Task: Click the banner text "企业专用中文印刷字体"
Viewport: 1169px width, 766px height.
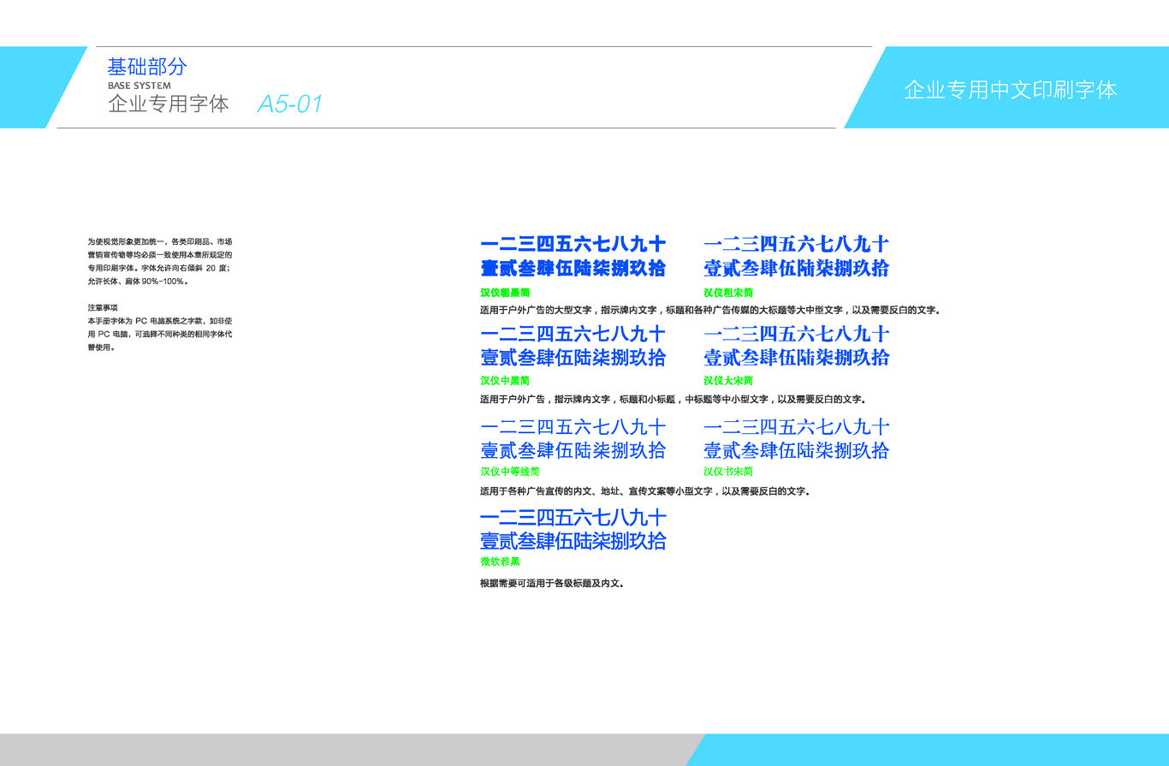Action: coord(1011,90)
